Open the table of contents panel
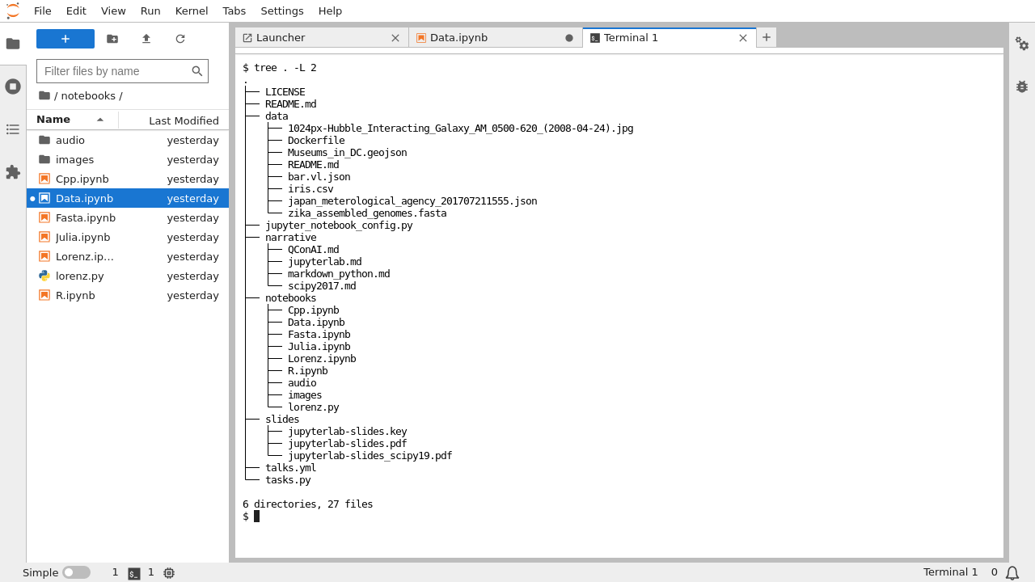This screenshot has height=582, width=1035. pyautogui.click(x=13, y=129)
